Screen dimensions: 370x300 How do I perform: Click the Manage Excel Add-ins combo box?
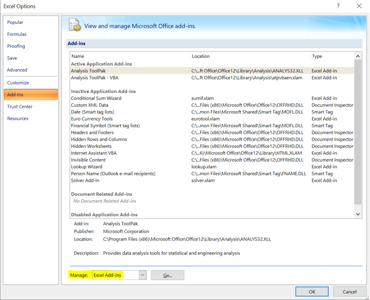pyautogui.click(x=119, y=275)
